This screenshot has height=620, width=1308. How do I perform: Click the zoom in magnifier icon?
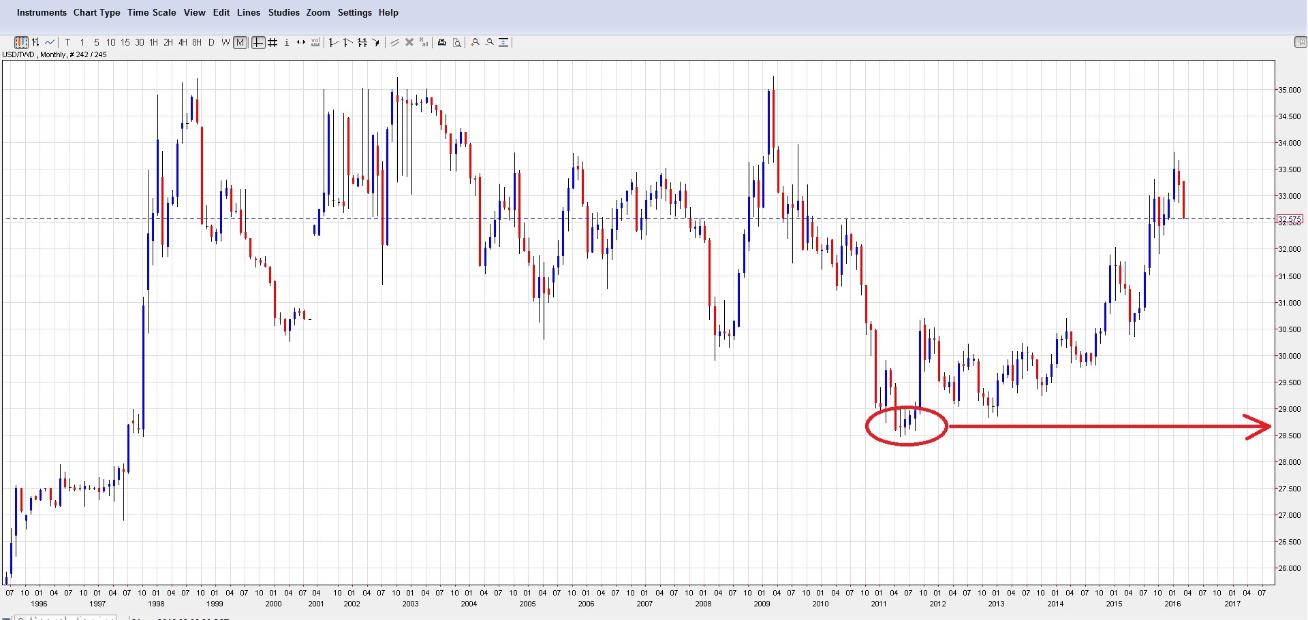pyautogui.click(x=475, y=42)
